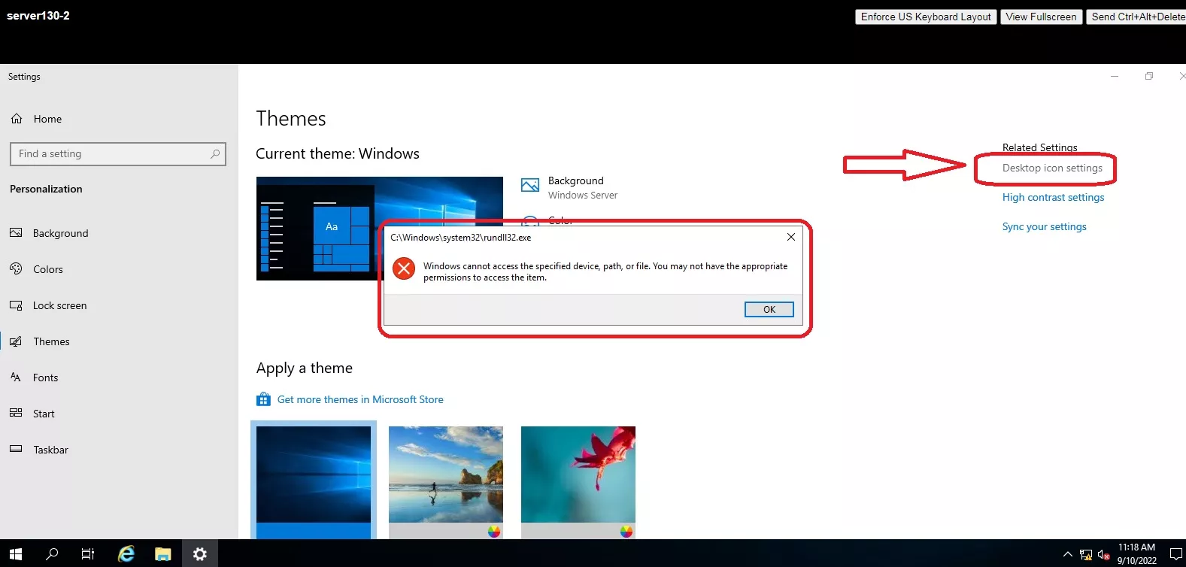Get more themes in Microsoft Store
This screenshot has width=1186, height=567.
click(359, 400)
